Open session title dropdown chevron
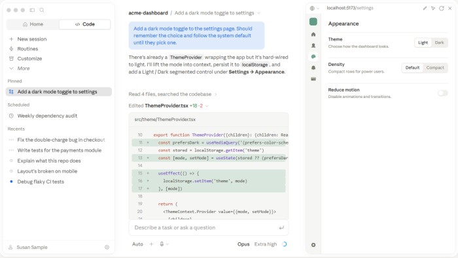 point(259,13)
